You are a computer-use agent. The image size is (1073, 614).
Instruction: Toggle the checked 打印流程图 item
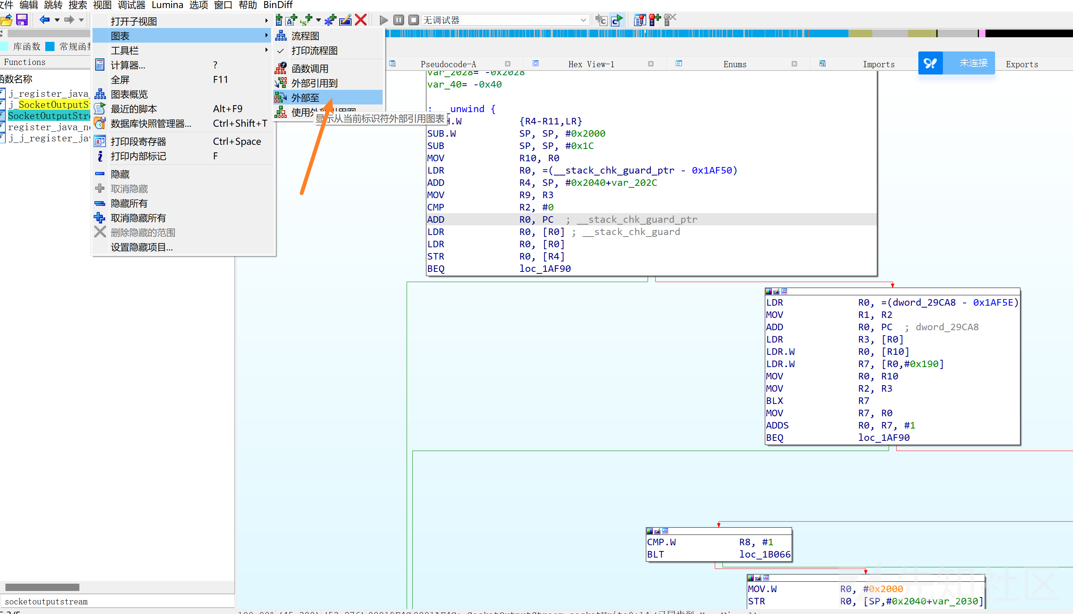[328, 51]
